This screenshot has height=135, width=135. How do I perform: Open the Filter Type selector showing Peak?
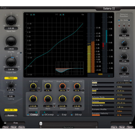124,36
